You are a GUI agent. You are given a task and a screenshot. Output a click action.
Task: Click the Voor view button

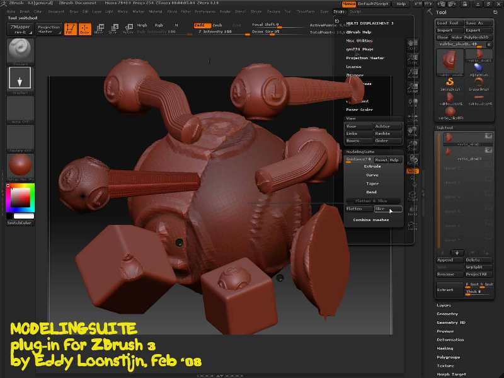358,127
